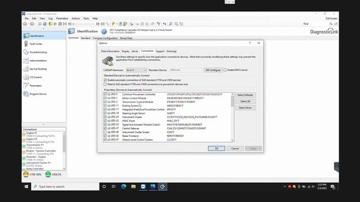The width and height of the screenshot is (360, 202).
Task: Open the notification center icon
Action: click(332, 187)
